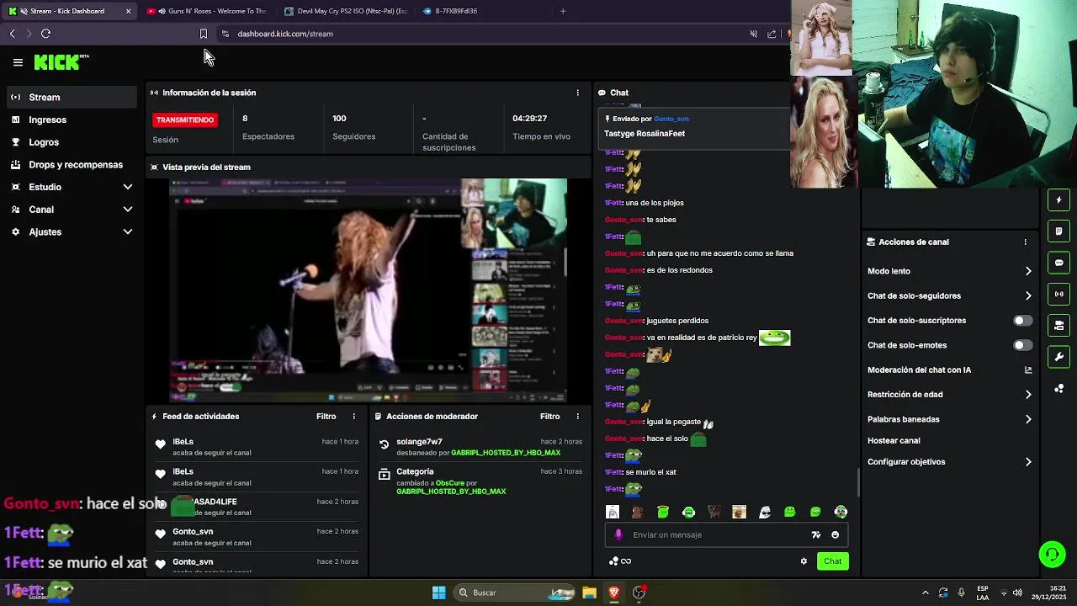Open Chat de solo-seguidores settings arrow
The height and width of the screenshot is (606, 1077).
tap(1028, 295)
